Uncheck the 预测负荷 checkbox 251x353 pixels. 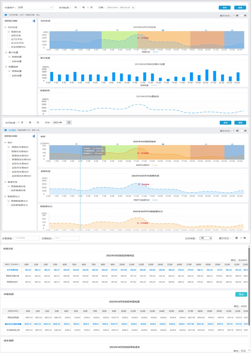[9, 32]
